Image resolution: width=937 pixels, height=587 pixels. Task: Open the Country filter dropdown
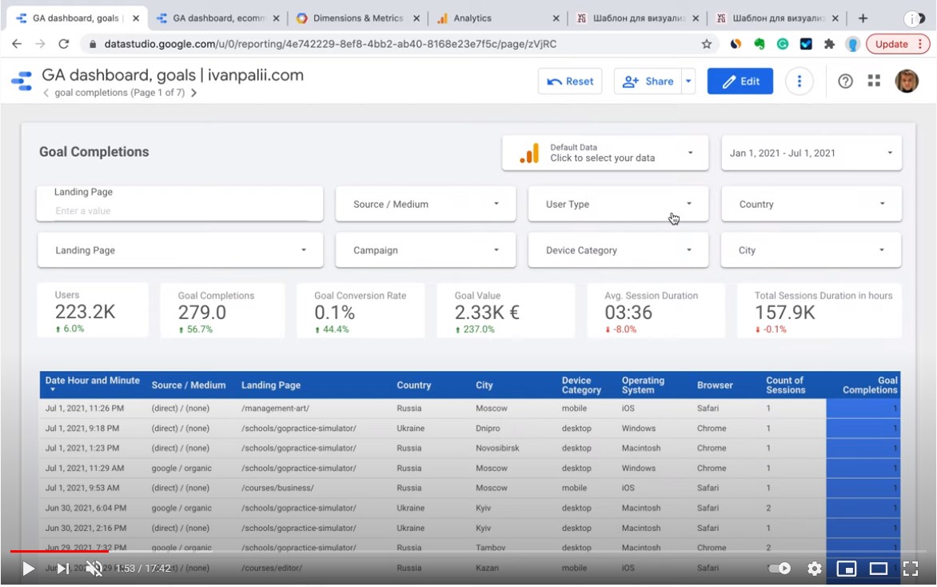tap(811, 204)
